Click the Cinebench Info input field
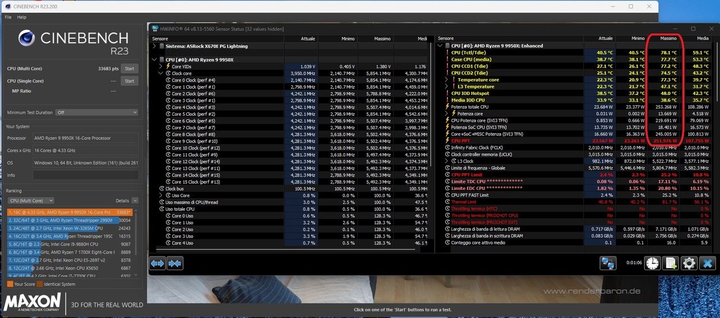The height and width of the screenshot is (318, 720). click(85, 175)
